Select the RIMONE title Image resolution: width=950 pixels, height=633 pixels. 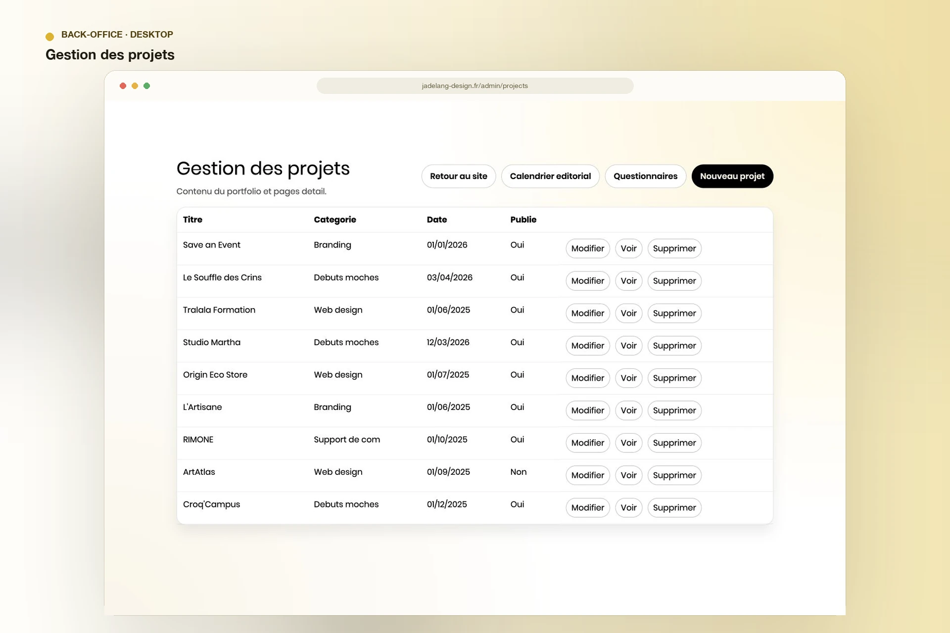pos(198,440)
